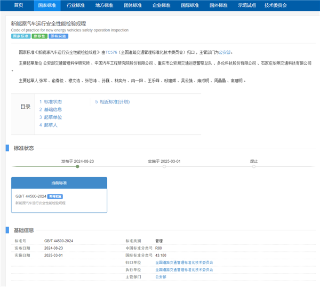Click the blue marker beside 基础信息 heading
Viewport: 320px width, 287px height.
(x=7, y=230)
